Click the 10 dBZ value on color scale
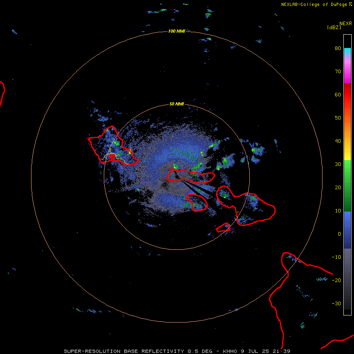This screenshot has height=354, width=354. click(338, 211)
